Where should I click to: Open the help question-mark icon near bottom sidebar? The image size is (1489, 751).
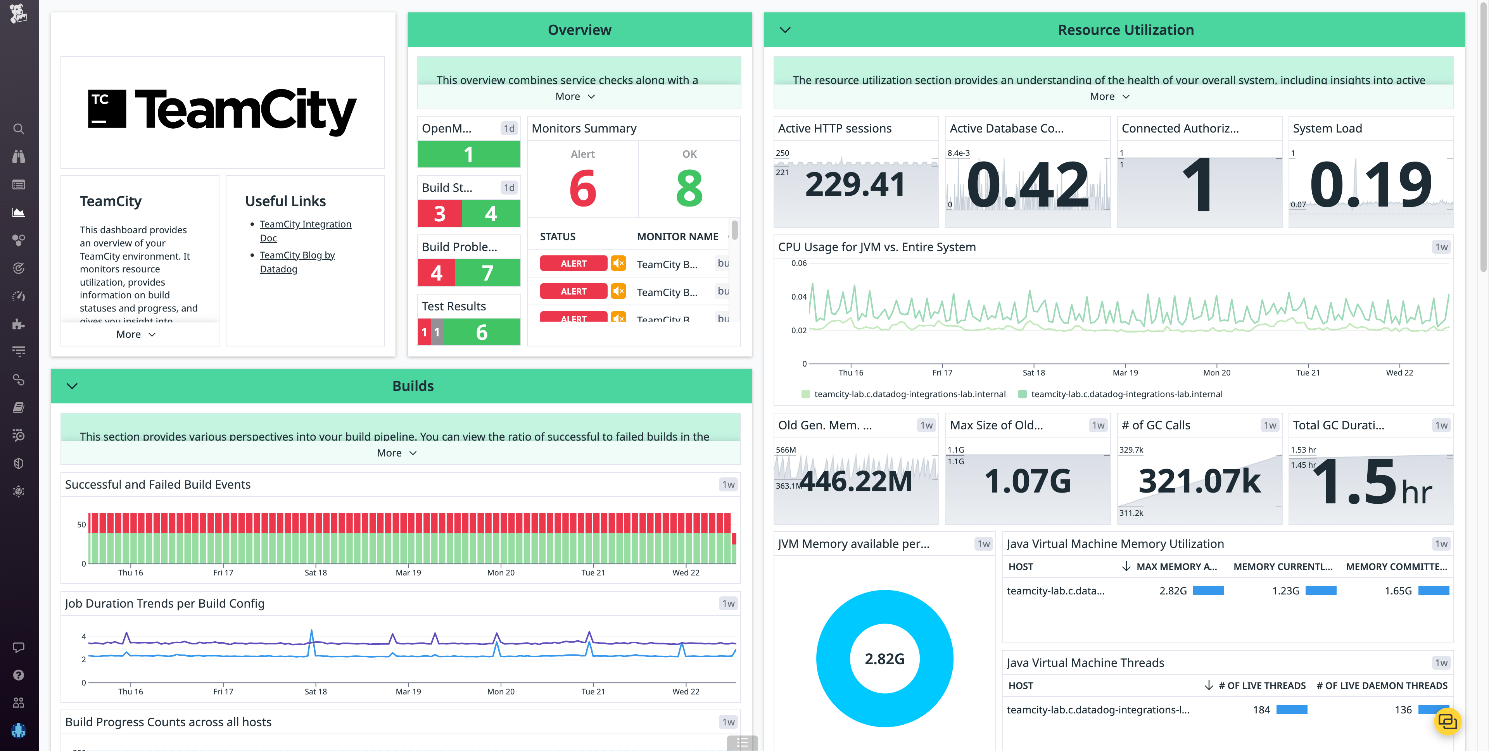(x=19, y=675)
